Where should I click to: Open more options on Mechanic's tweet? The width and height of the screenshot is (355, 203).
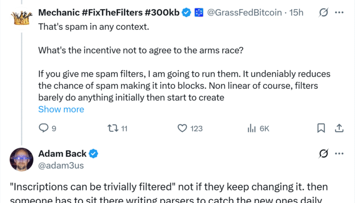[339, 13]
